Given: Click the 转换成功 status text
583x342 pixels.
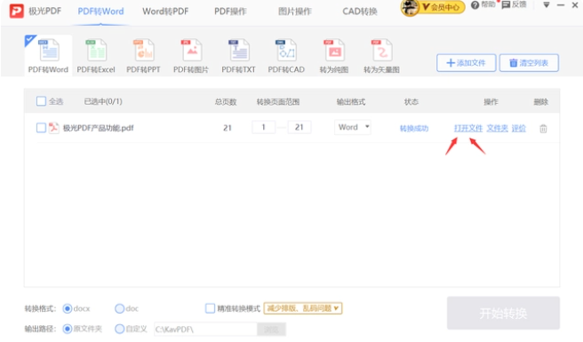Looking at the screenshot, I should [414, 129].
